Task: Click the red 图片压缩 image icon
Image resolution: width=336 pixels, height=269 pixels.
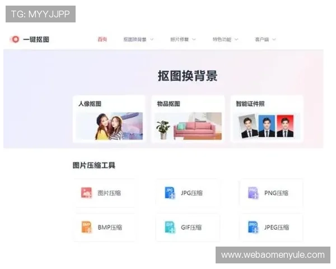Action: (x=87, y=193)
